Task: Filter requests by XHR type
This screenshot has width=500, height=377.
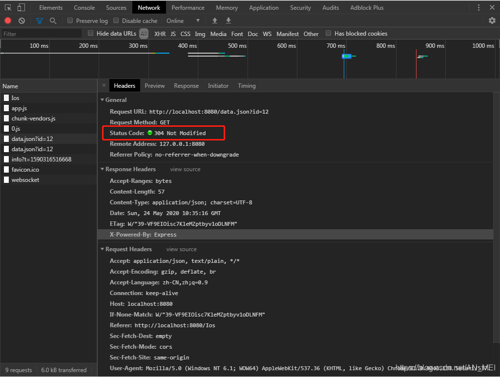Action: pyautogui.click(x=160, y=34)
